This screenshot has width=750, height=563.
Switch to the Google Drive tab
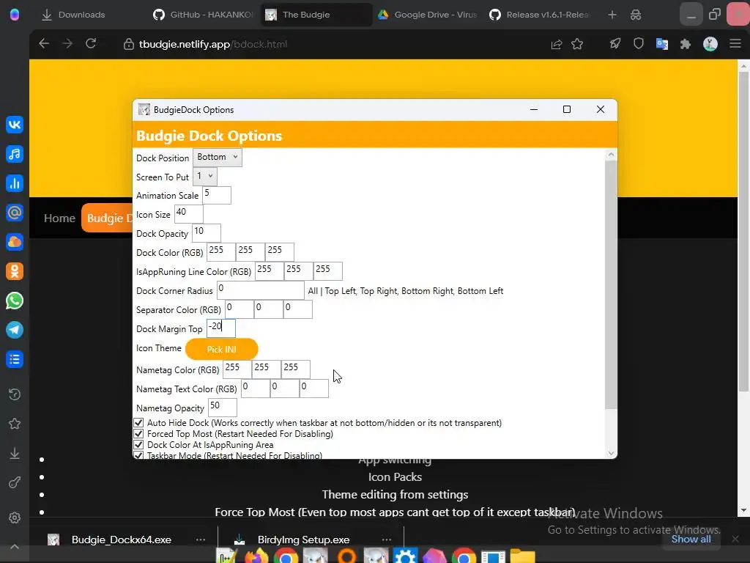[428, 15]
